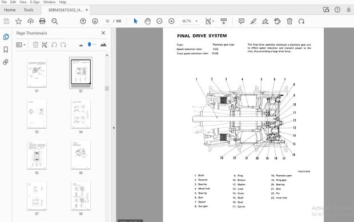Image resolution: width=354 pixels, height=222 pixels.
Task: Open the File menu
Action: pyautogui.click(x=4, y=2)
